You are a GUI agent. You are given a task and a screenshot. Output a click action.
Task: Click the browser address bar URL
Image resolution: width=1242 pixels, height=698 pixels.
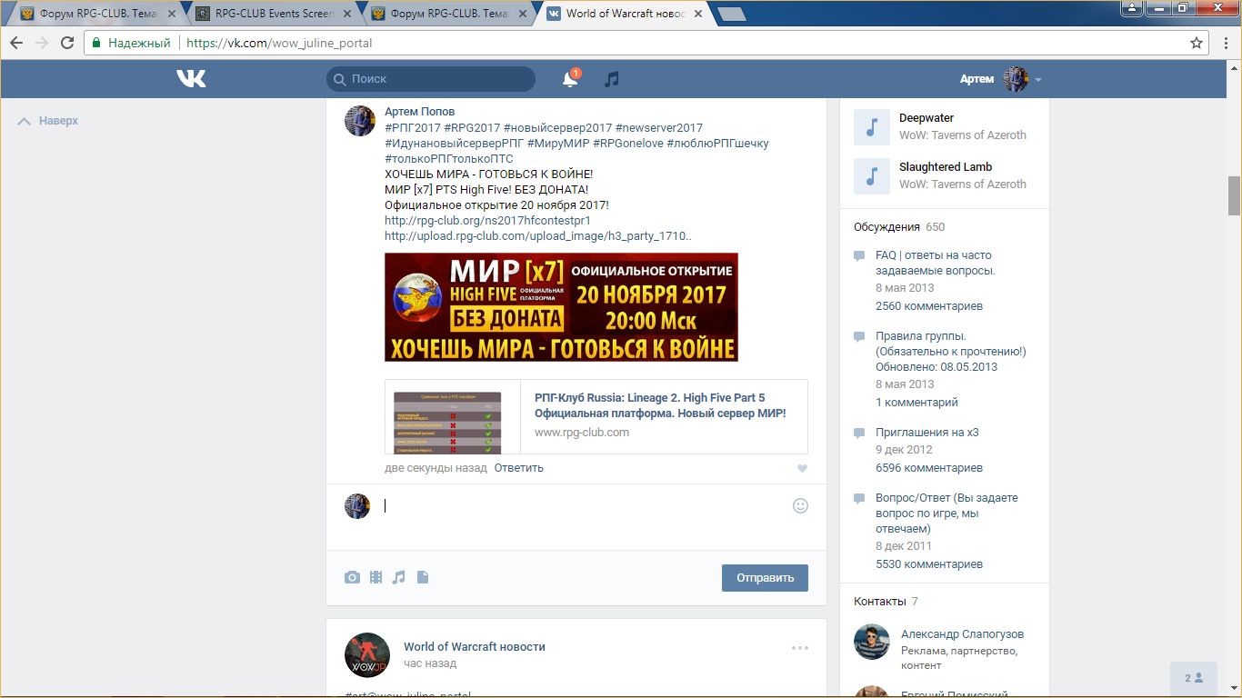(x=279, y=43)
